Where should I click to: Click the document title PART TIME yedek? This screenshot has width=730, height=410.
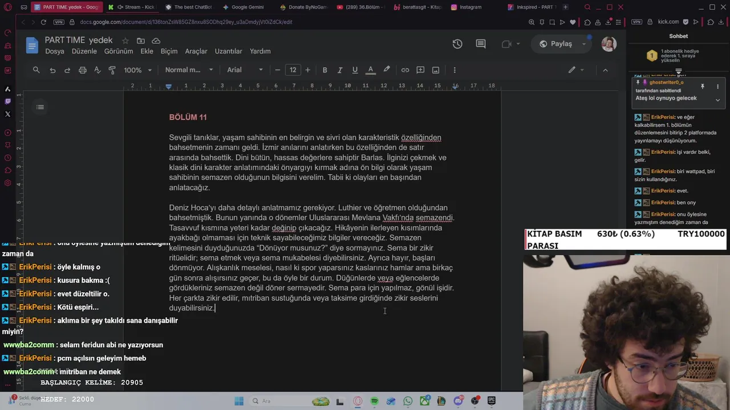point(79,40)
